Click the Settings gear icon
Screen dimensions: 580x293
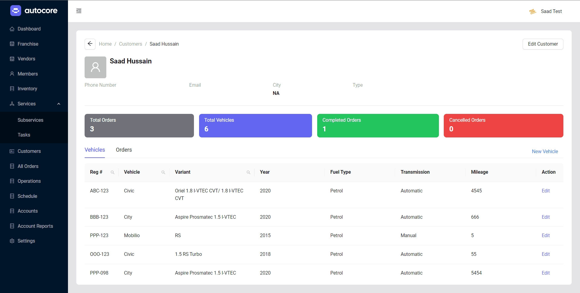12,241
